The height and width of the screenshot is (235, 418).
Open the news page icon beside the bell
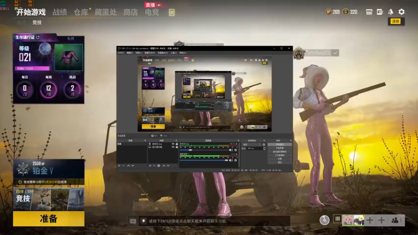pos(380,11)
